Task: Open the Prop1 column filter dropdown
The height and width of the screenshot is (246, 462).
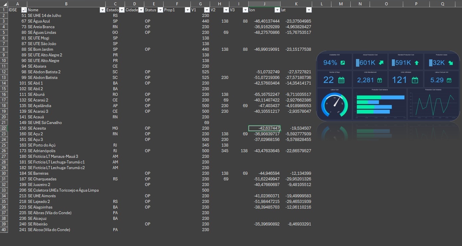Action: (x=187, y=10)
